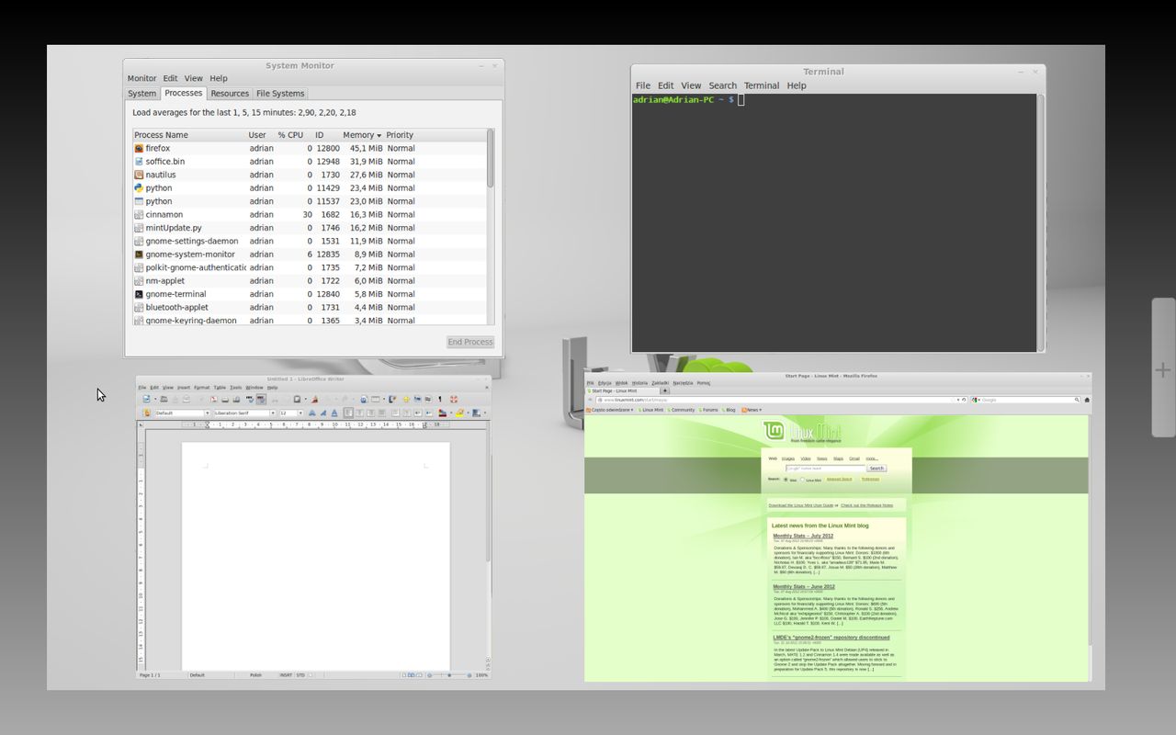Open search engine dropdown in Firefox

[x=975, y=400]
